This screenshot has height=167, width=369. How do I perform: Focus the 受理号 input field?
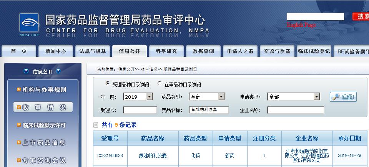tap(140, 110)
